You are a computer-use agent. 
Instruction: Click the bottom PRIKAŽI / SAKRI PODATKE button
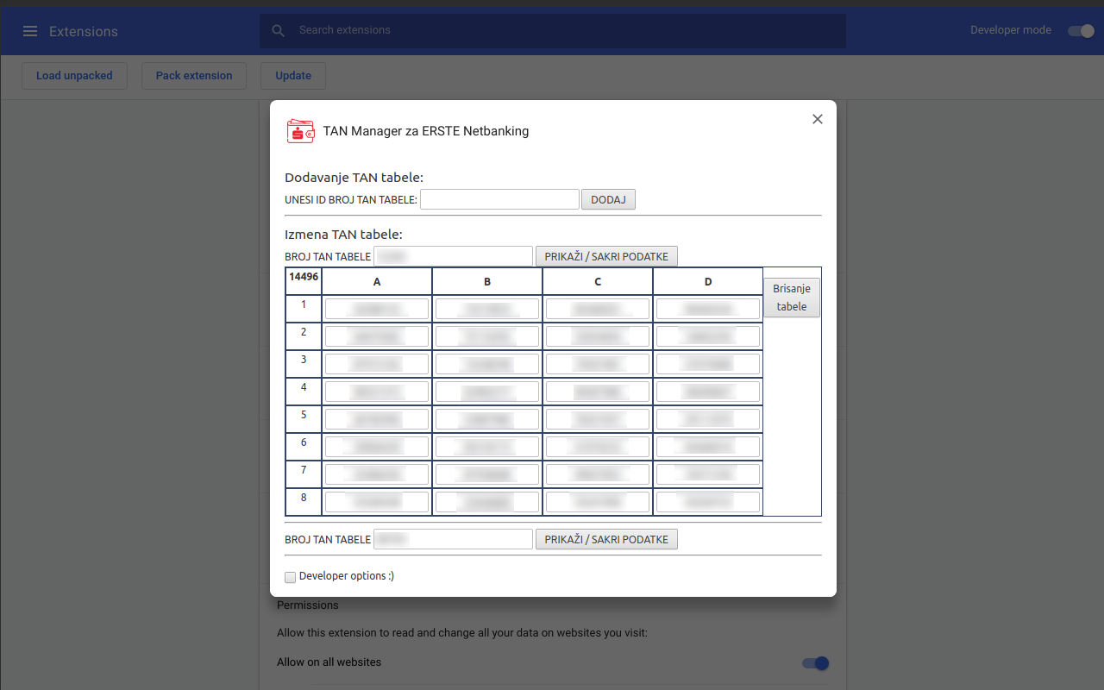pyautogui.click(x=606, y=539)
